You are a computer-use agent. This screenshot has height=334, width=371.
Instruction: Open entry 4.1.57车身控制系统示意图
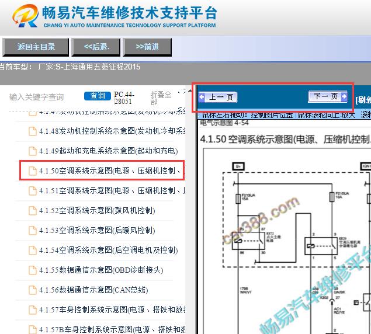coord(112,310)
